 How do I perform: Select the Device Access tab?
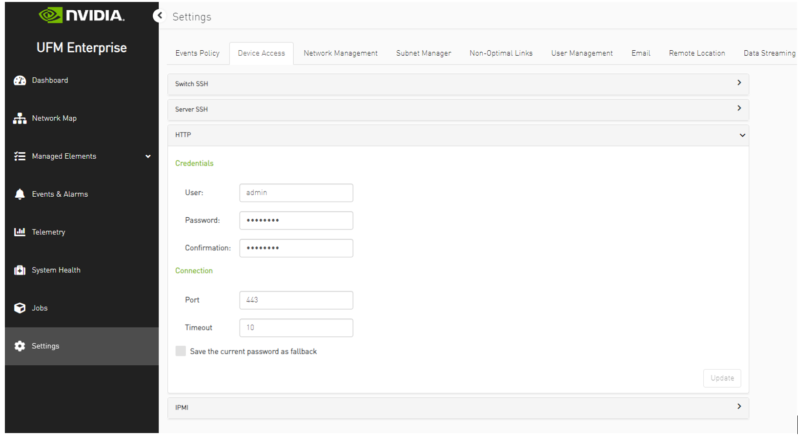tap(261, 53)
